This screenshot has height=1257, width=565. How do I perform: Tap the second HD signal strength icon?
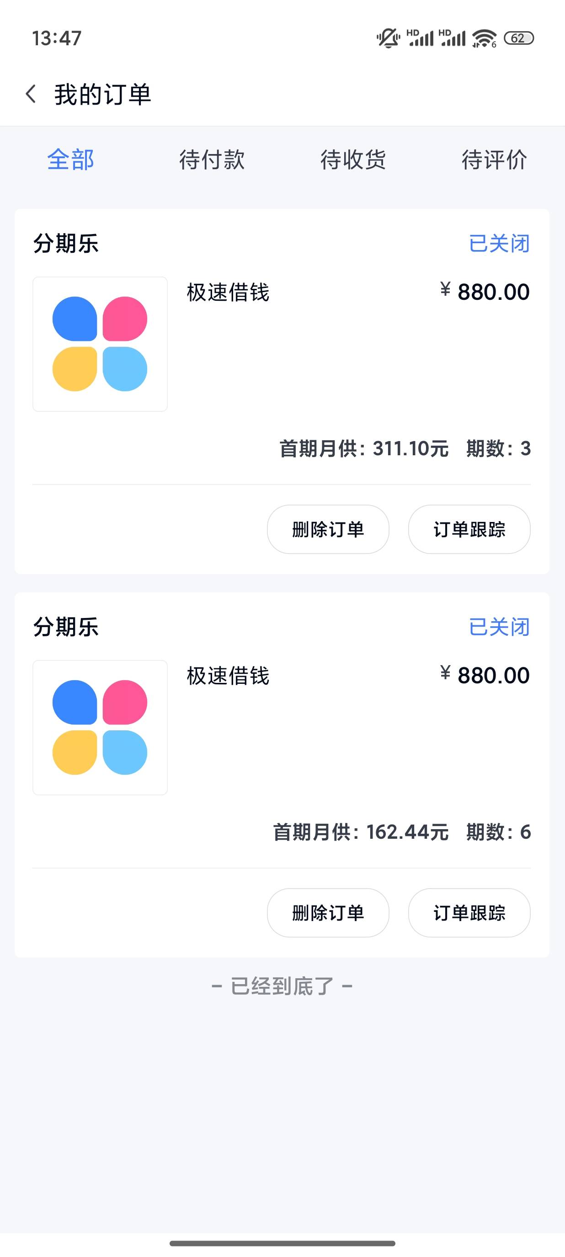pyautogui.click(x=452, y=38)
